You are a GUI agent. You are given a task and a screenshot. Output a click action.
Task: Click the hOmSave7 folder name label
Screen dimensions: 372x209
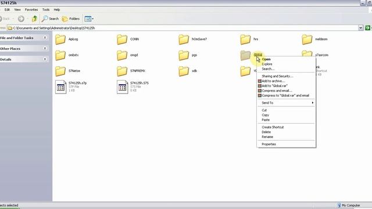(199, 39)
